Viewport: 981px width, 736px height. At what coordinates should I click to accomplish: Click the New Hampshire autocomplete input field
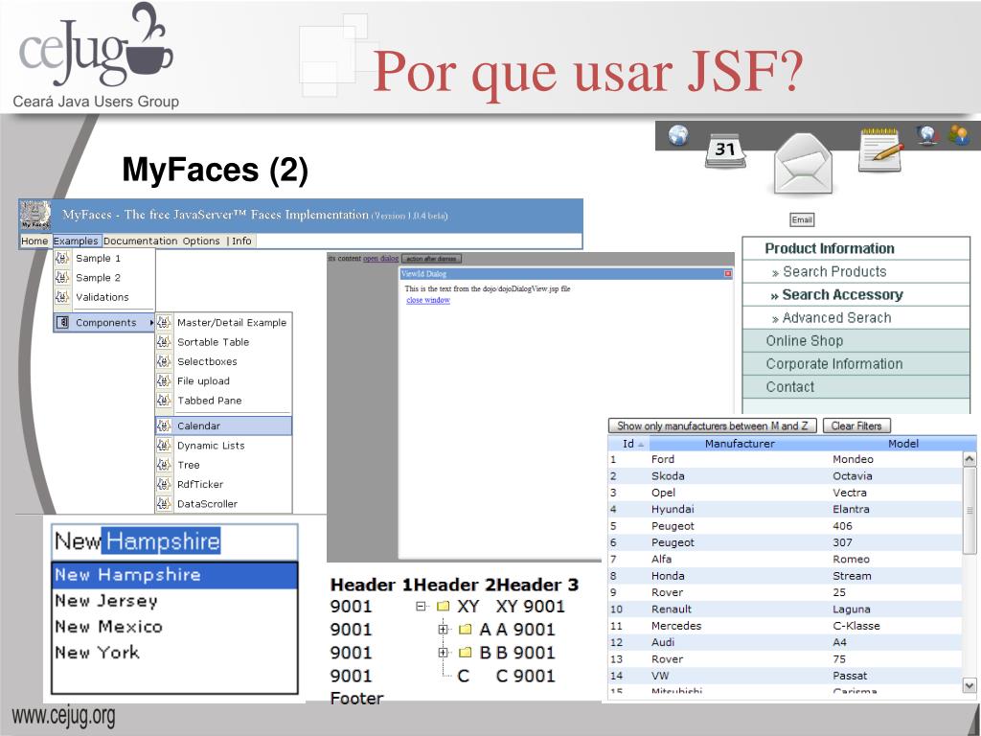click(x=174, y=541)
